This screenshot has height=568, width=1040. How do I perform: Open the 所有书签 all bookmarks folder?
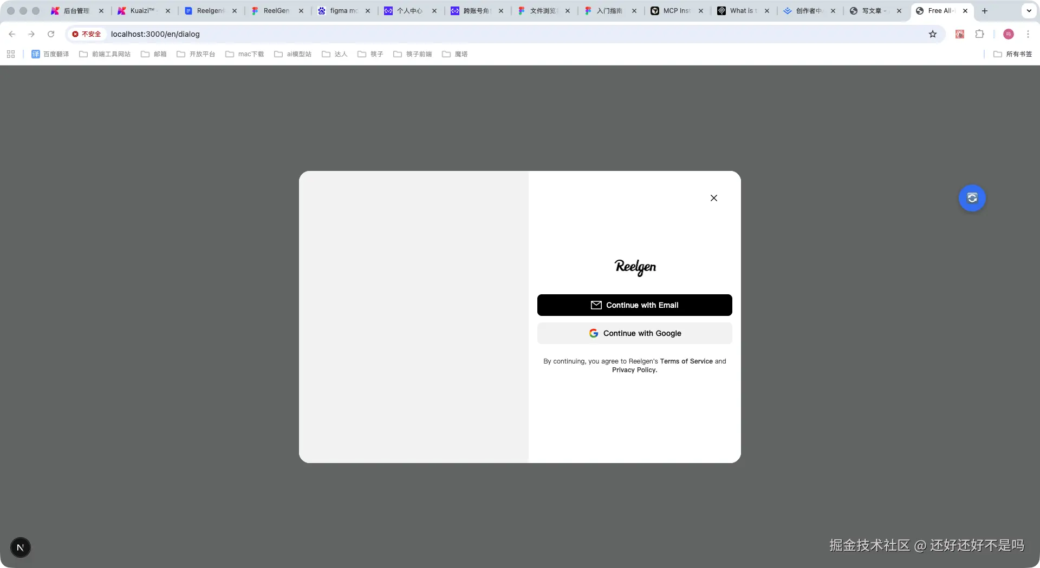pos(1013,54)
